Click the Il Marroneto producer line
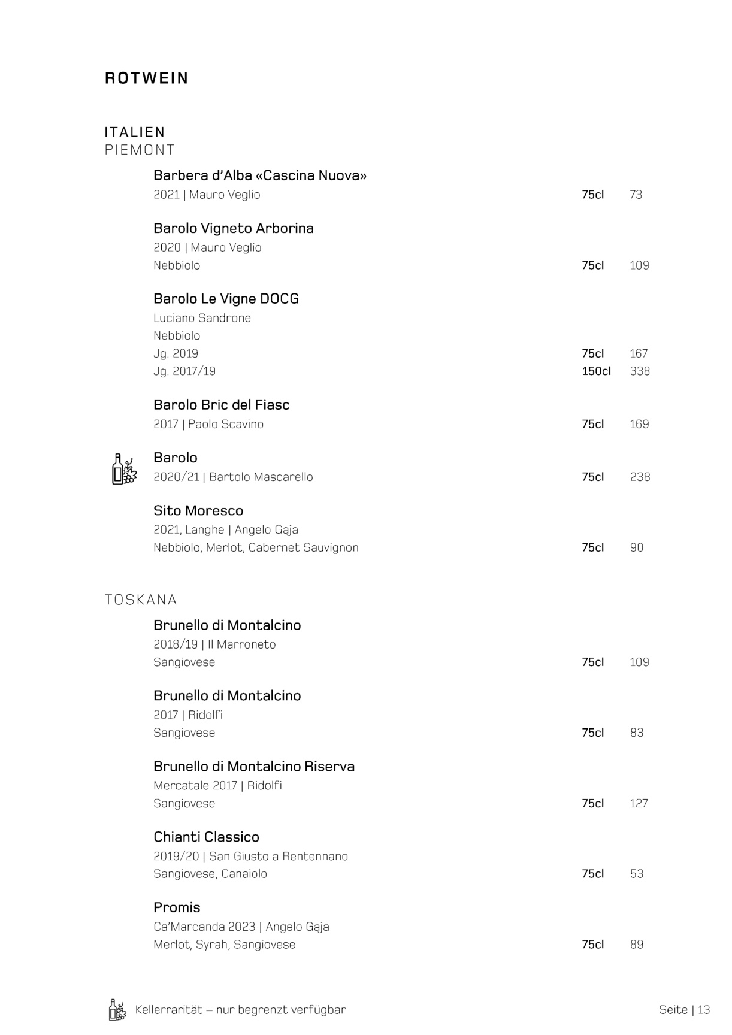732x1035 pixels. coord(214,645)
